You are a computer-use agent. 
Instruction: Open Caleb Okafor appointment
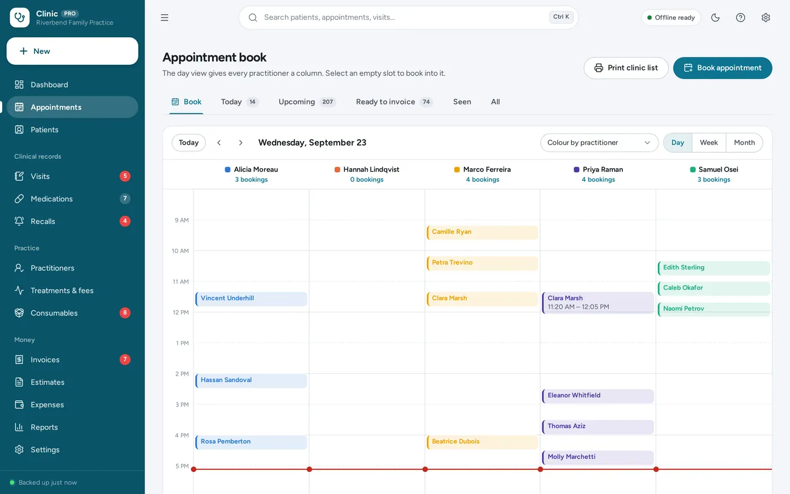pyautogui.click(x=714, y=288)
